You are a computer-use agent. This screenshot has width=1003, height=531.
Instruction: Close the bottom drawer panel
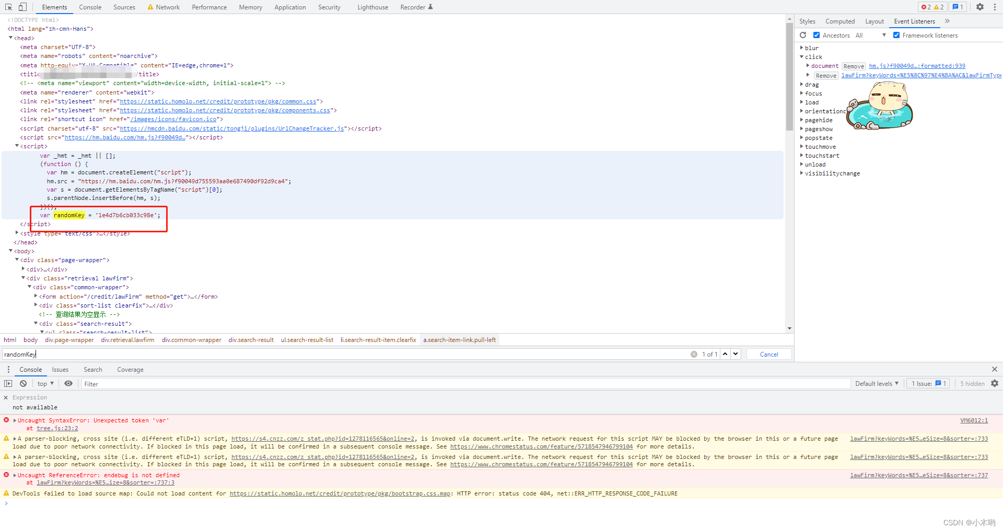coord(995,369)
